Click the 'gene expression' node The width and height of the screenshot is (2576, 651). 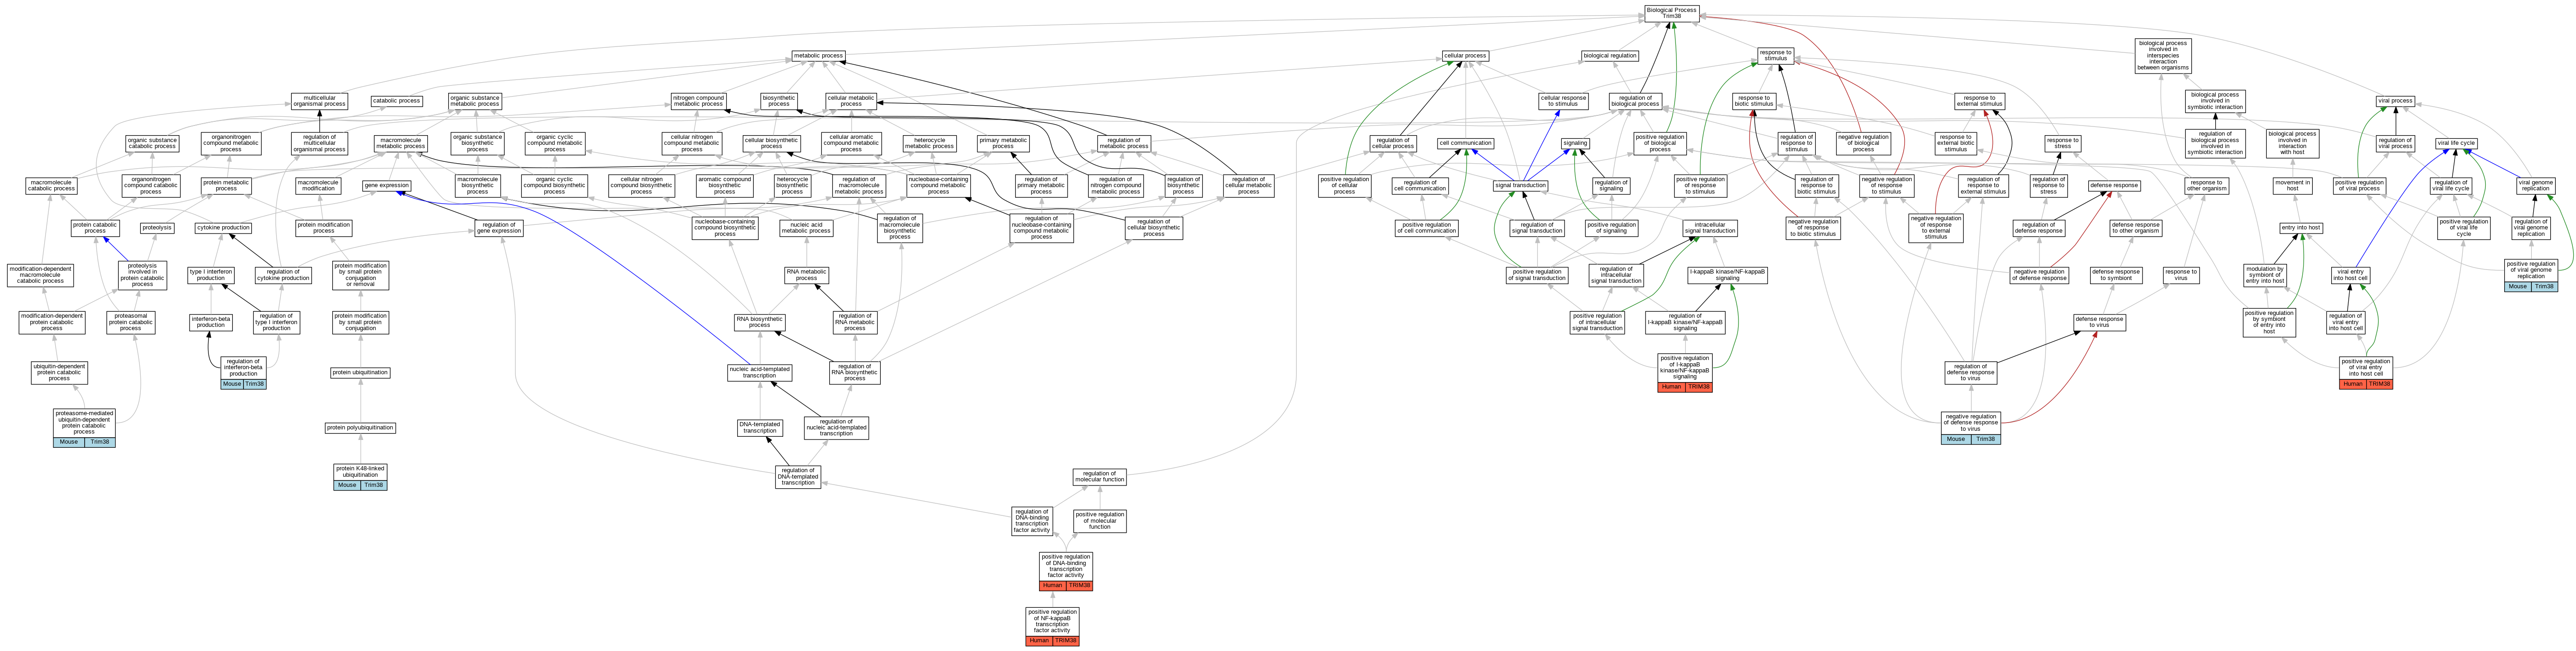[387, 186]
